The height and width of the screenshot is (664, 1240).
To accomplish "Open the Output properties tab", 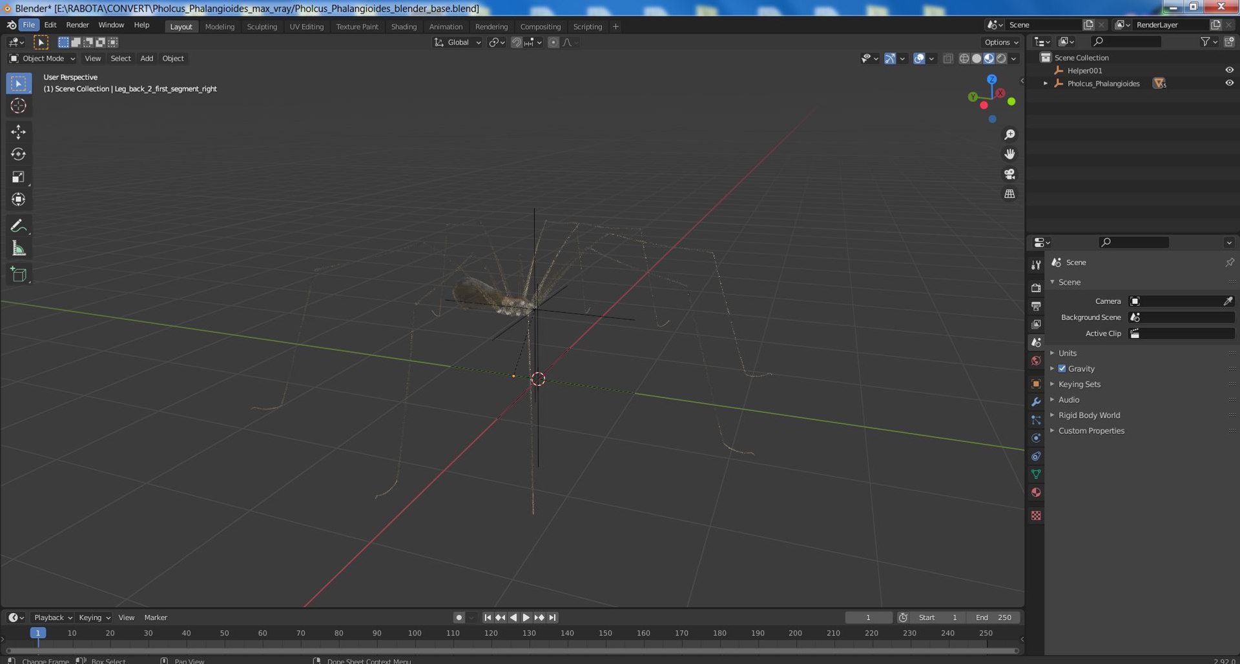I will click(1036, 306).
